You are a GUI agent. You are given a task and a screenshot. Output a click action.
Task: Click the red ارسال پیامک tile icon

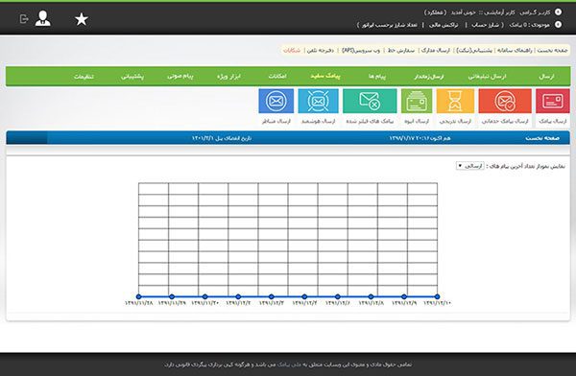553,101
